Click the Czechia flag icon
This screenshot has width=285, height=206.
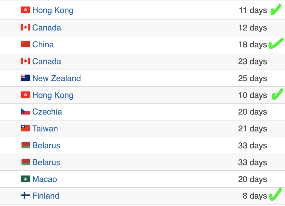coord(25,111)
